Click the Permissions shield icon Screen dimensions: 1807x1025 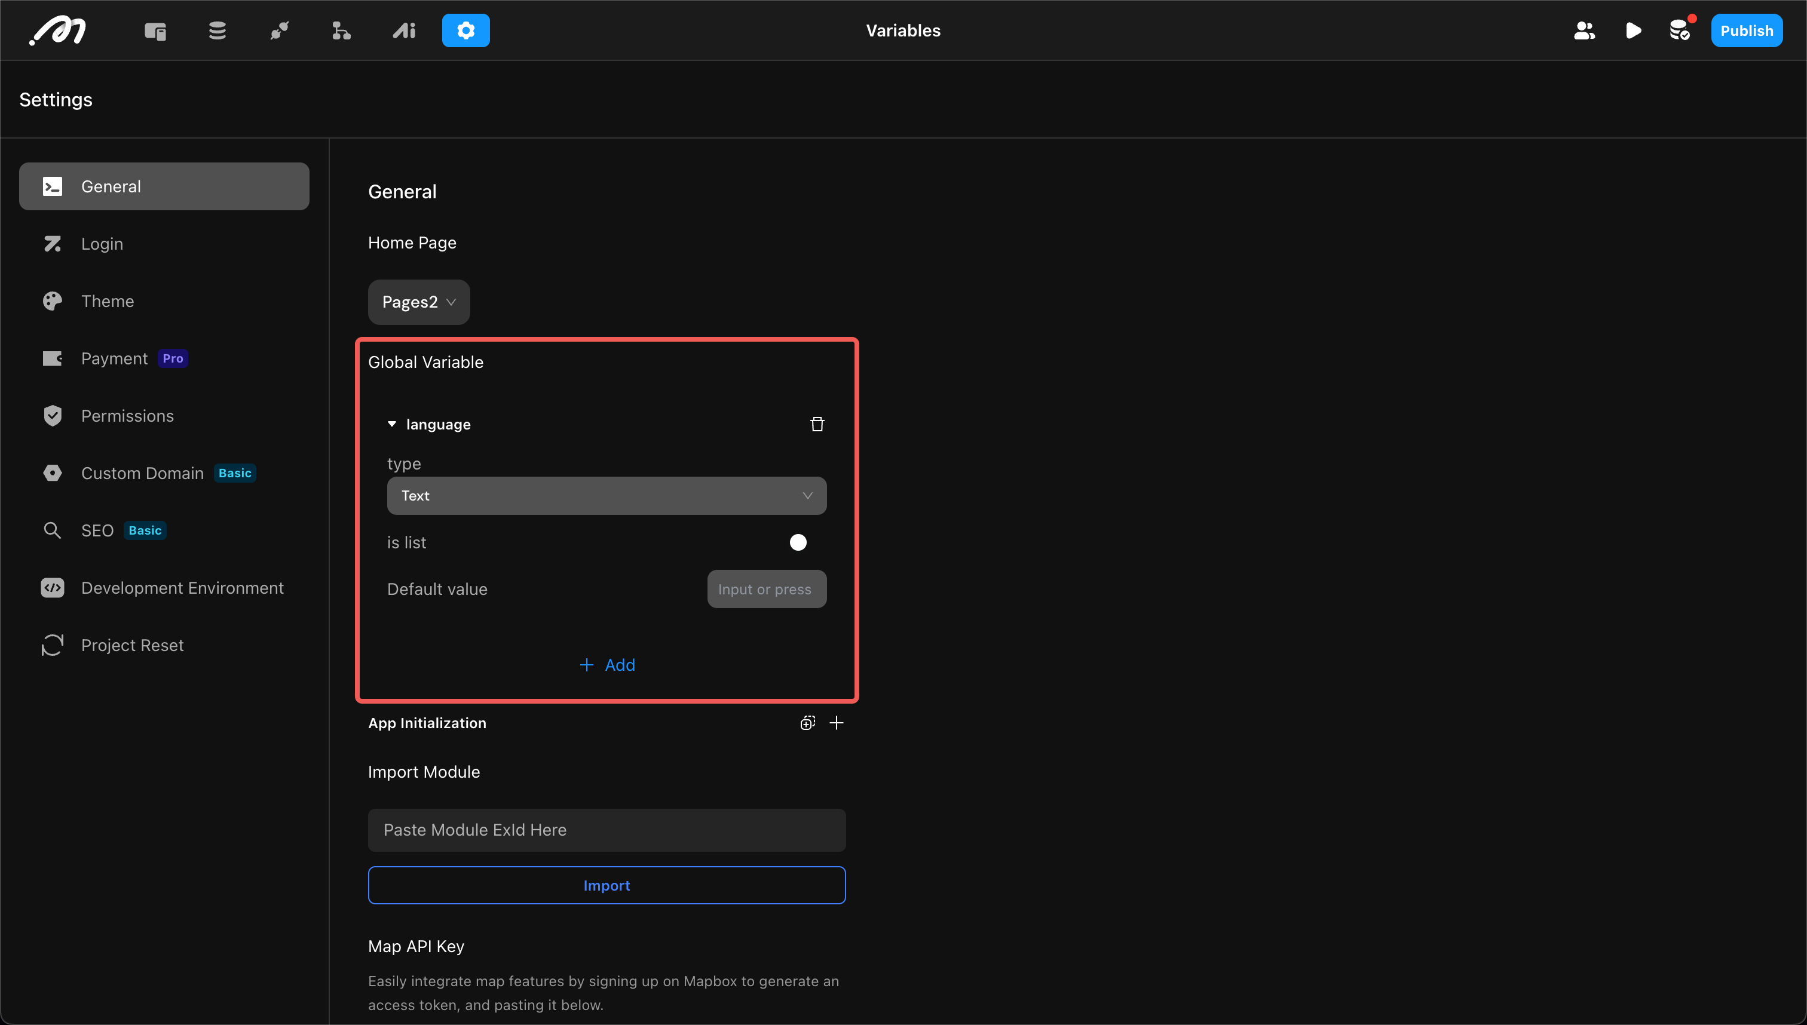pos(53,416)
